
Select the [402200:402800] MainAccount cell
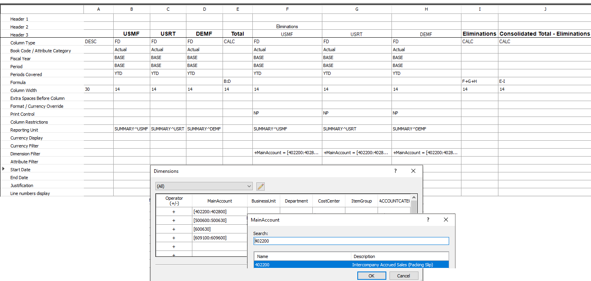219,212
